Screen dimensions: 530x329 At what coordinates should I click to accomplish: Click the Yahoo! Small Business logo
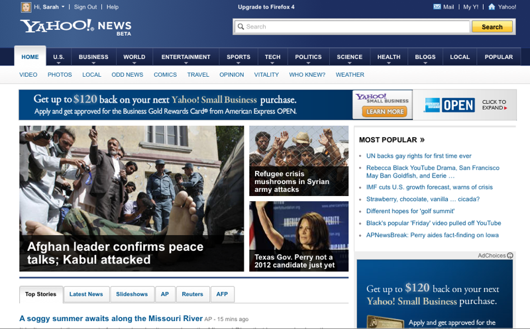(x=382, y=98)
